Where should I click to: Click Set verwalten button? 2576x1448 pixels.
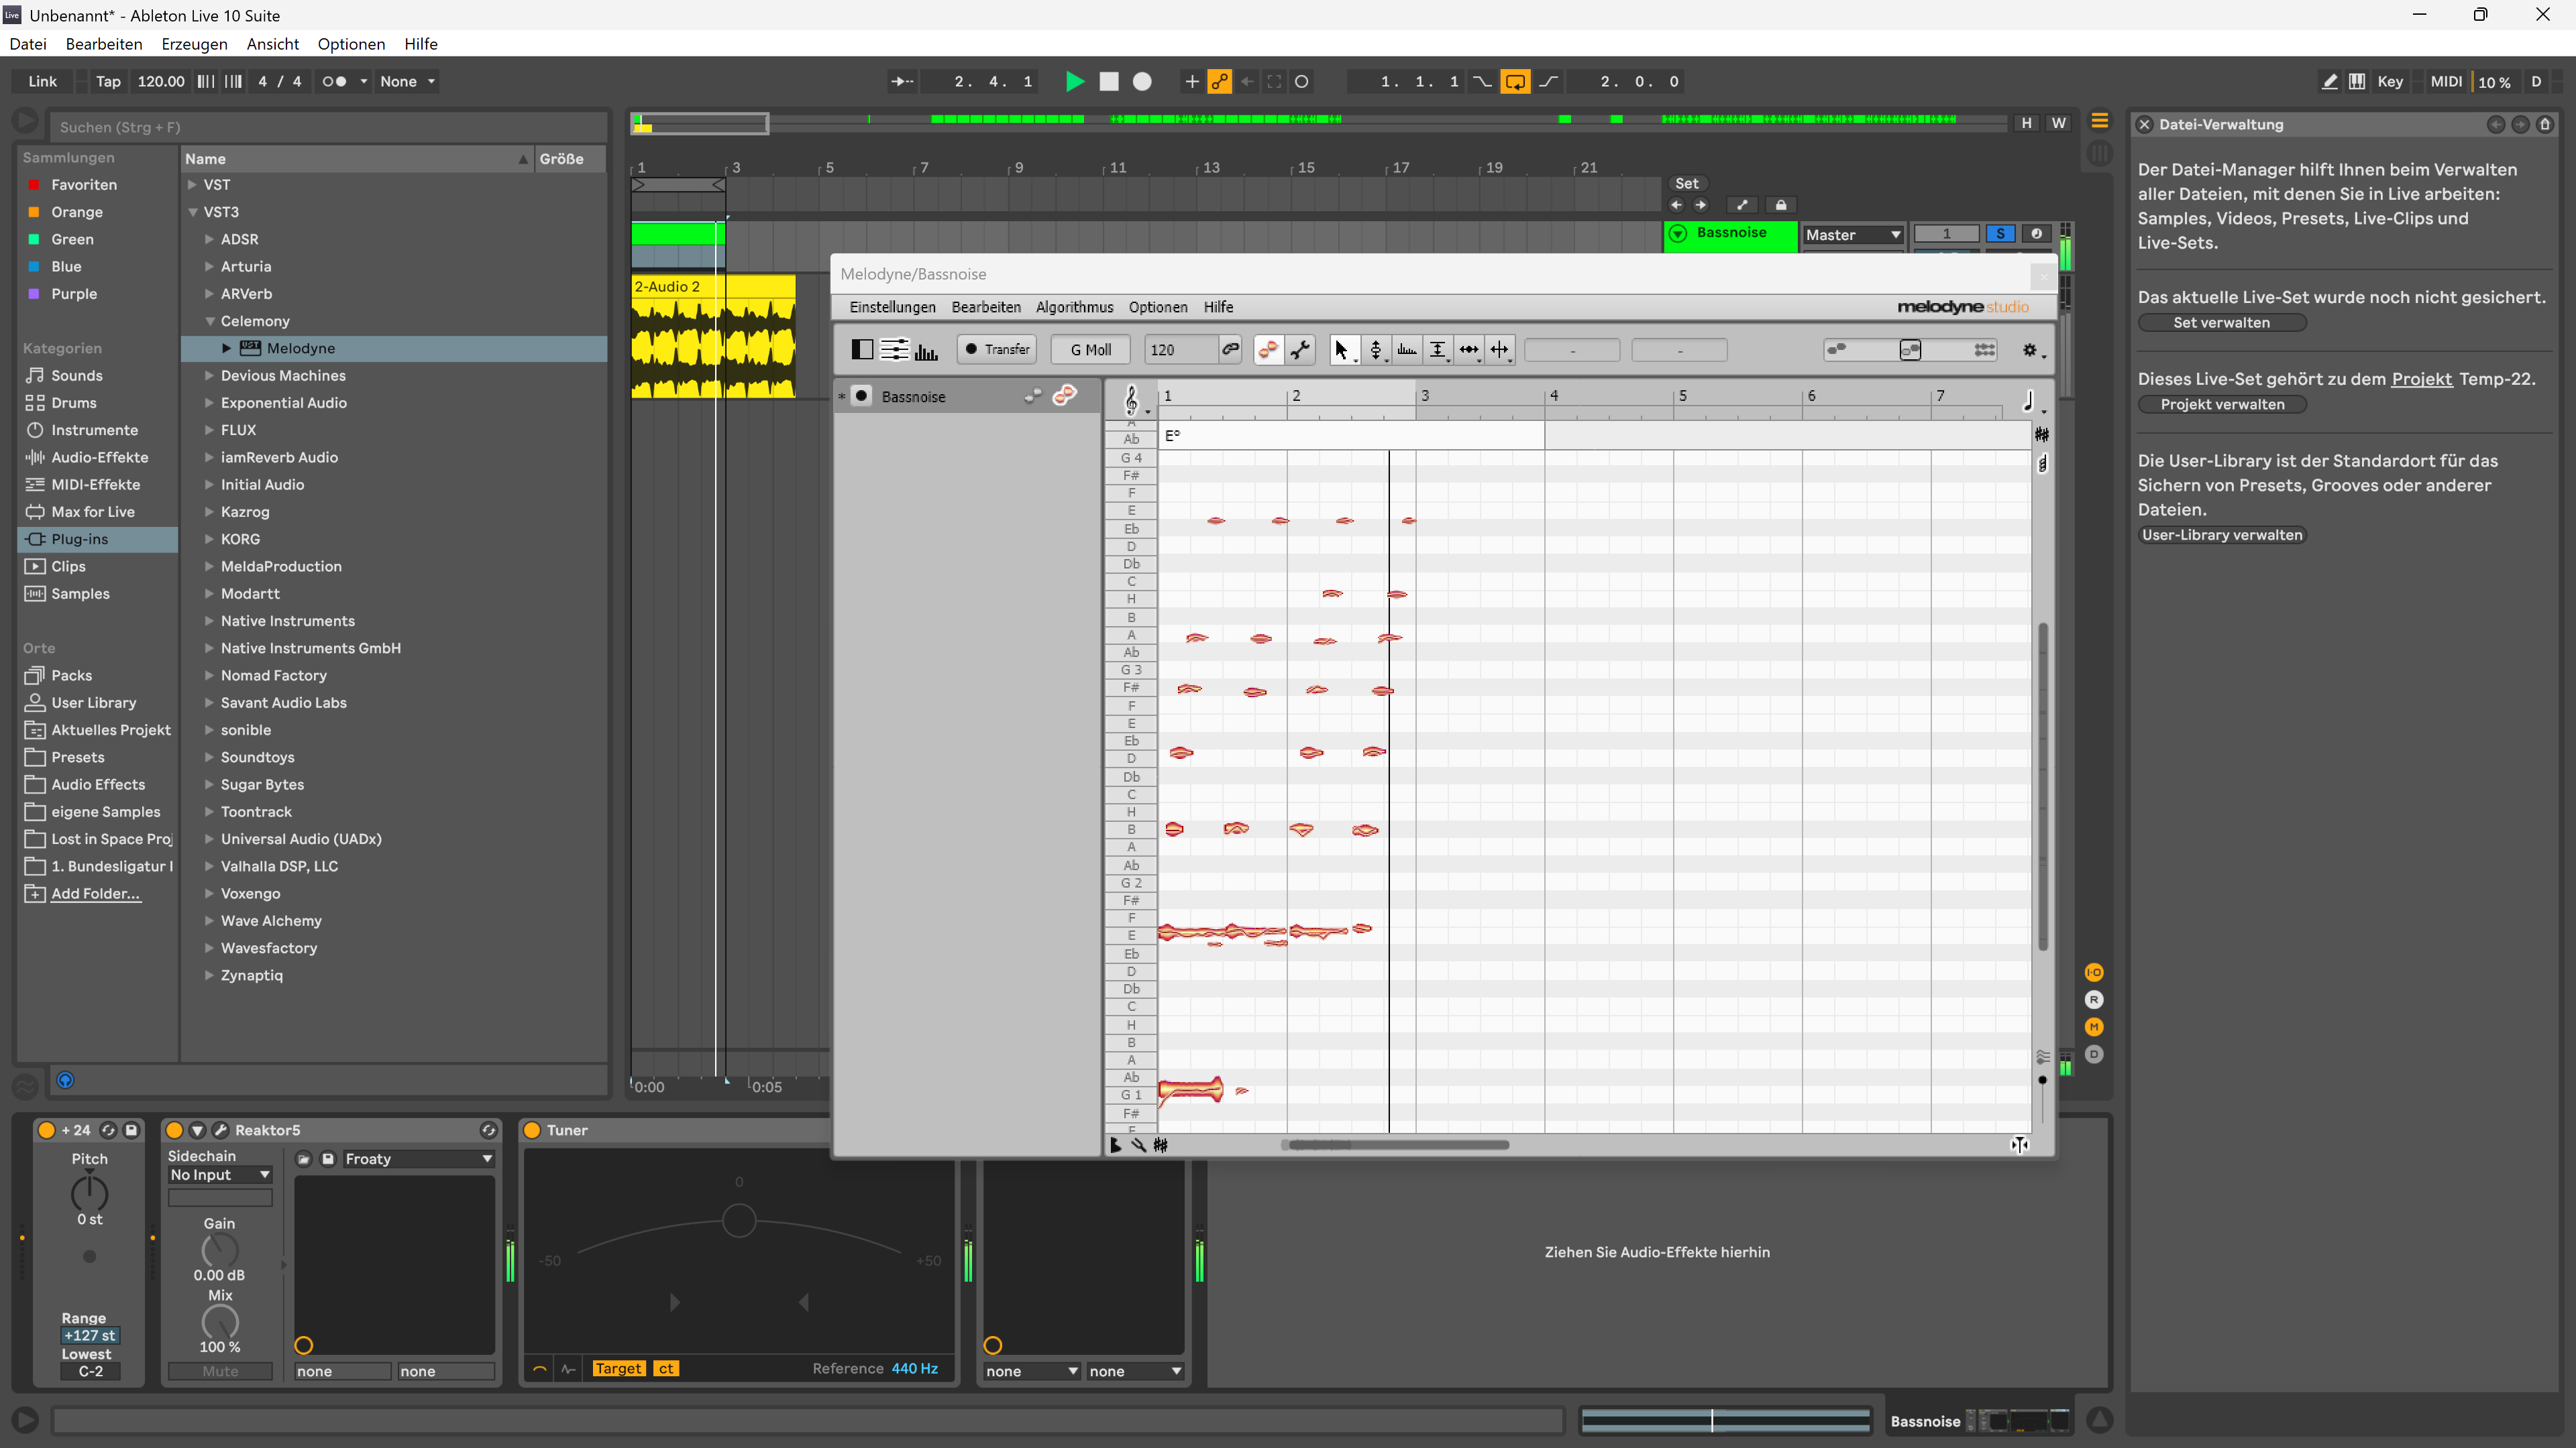(2221, 322)
